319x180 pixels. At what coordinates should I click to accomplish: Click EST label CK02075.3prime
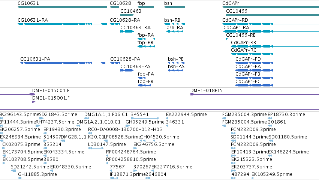[x=21, y=145]
